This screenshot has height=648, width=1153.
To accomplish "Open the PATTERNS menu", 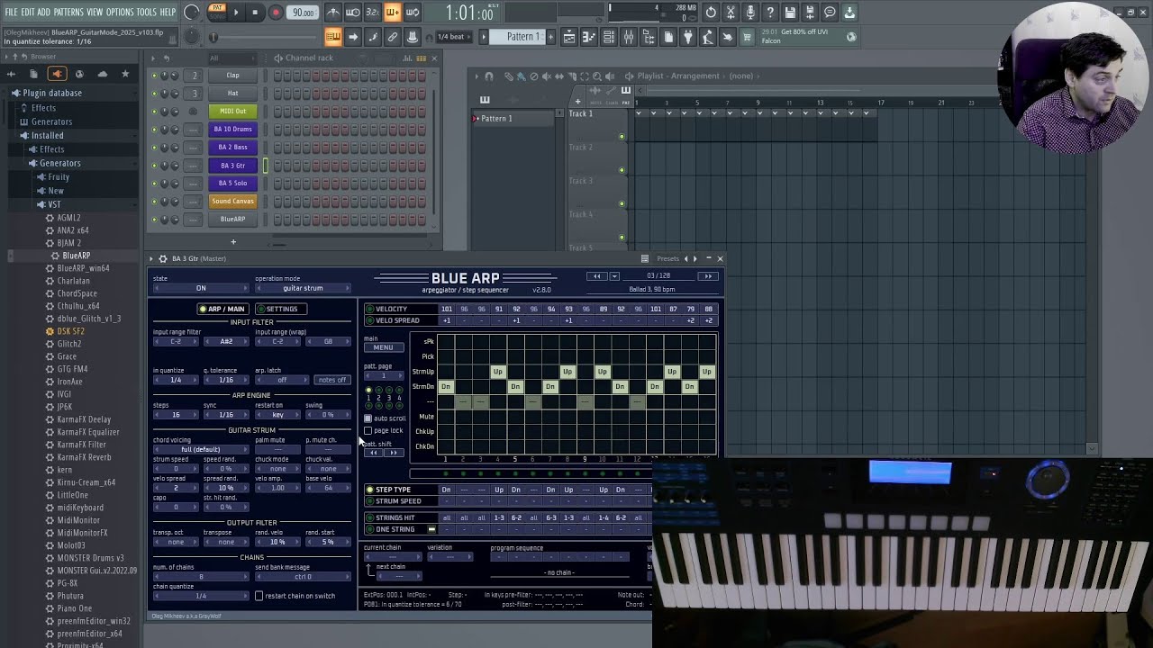I will [68, 12].
